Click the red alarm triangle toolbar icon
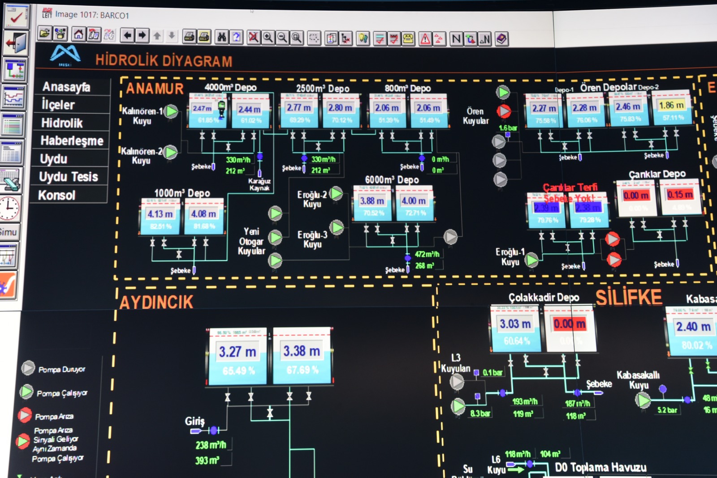 (425, 39)
